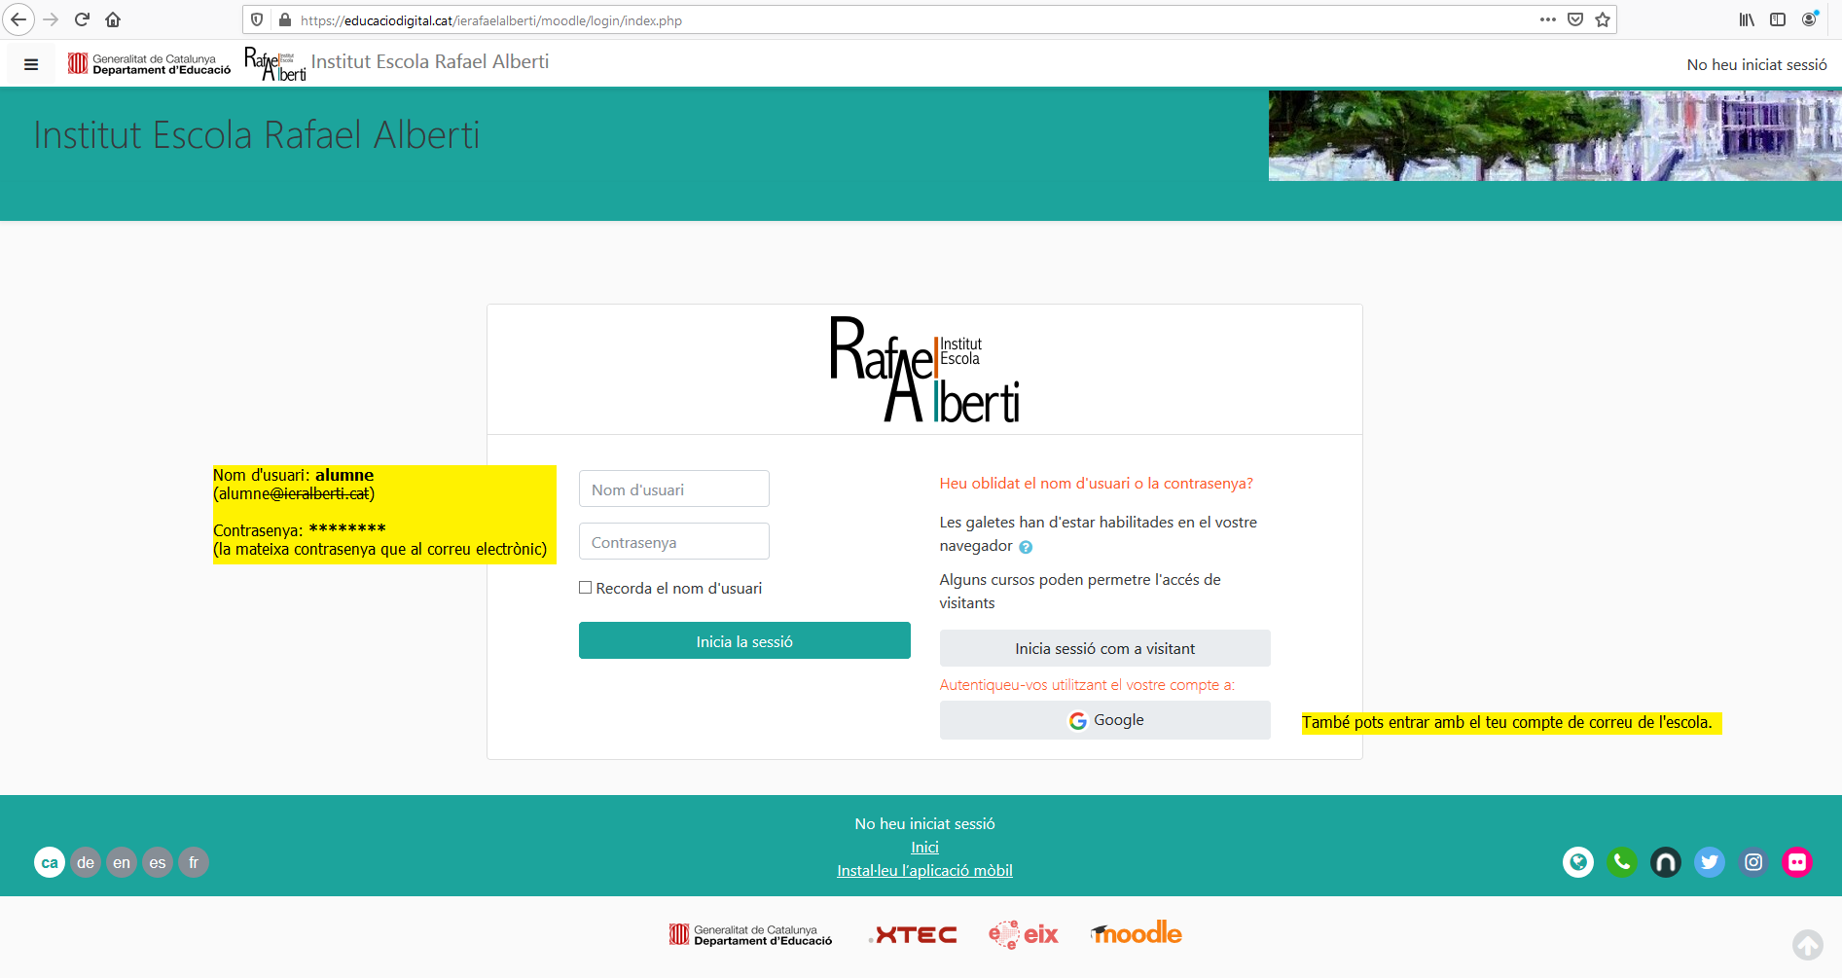Image resolution: width=1842 pixels, height=978 pixels.
Task: Open the page actions three-dot menu
Action: point(1547,20)
